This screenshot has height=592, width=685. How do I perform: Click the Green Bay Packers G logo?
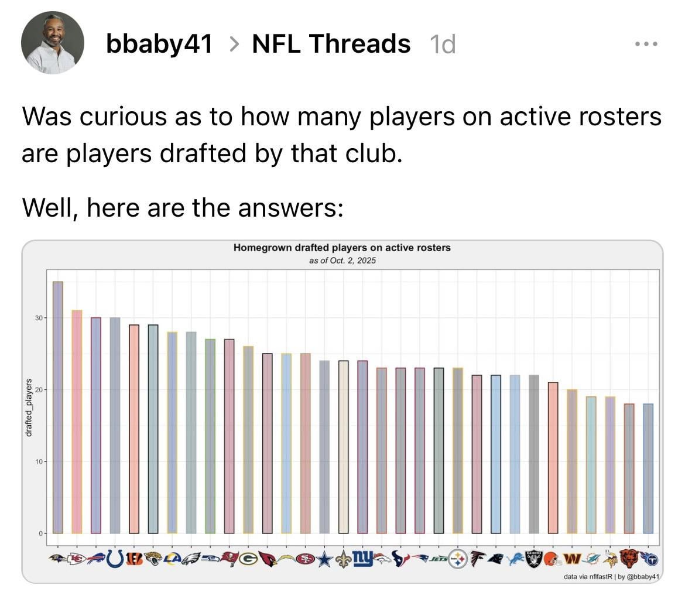(x=248, y=559)
